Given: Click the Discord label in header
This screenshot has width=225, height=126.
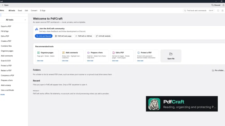Looking at the screenshot, I should [217, 5].
